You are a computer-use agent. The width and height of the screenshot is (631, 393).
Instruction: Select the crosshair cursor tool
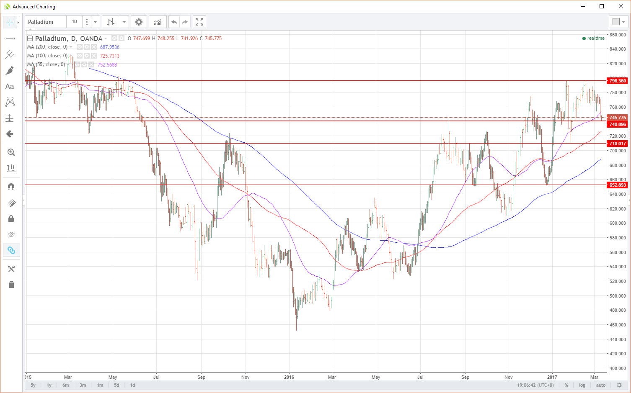pos(10,23)
